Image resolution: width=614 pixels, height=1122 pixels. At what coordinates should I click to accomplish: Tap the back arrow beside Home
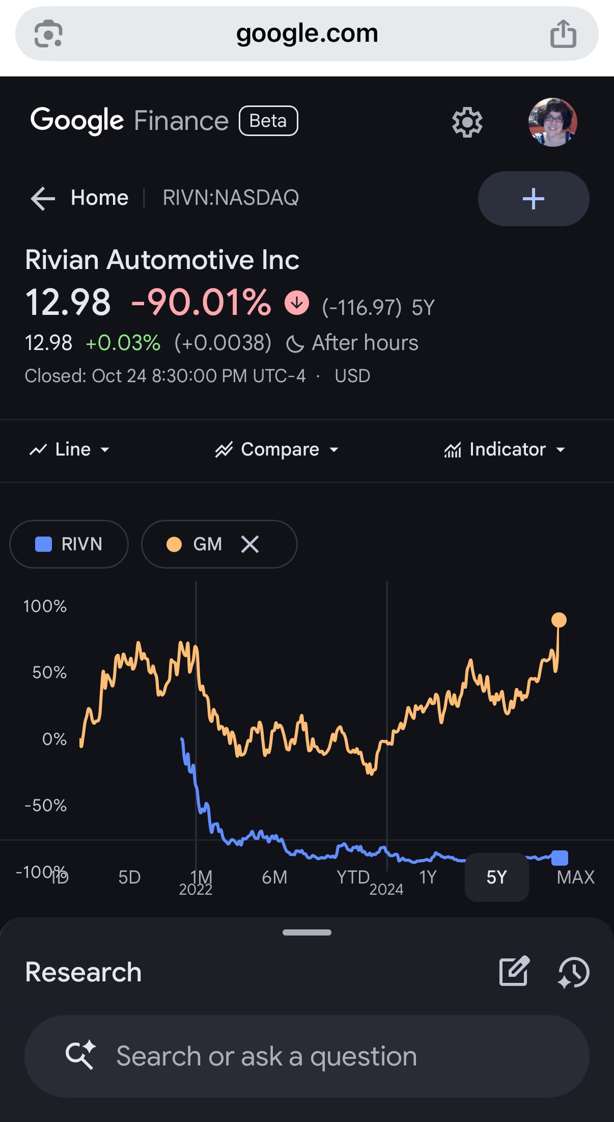pyautogui.click(x=43, y=198)
